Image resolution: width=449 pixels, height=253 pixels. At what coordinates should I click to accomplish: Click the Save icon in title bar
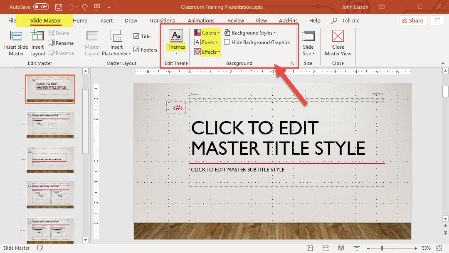[x=59, y=7]
